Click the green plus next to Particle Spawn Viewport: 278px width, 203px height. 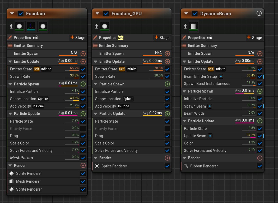click(x=83, y=84)
